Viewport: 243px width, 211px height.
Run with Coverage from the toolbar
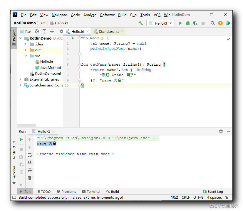tap(195, 23)
